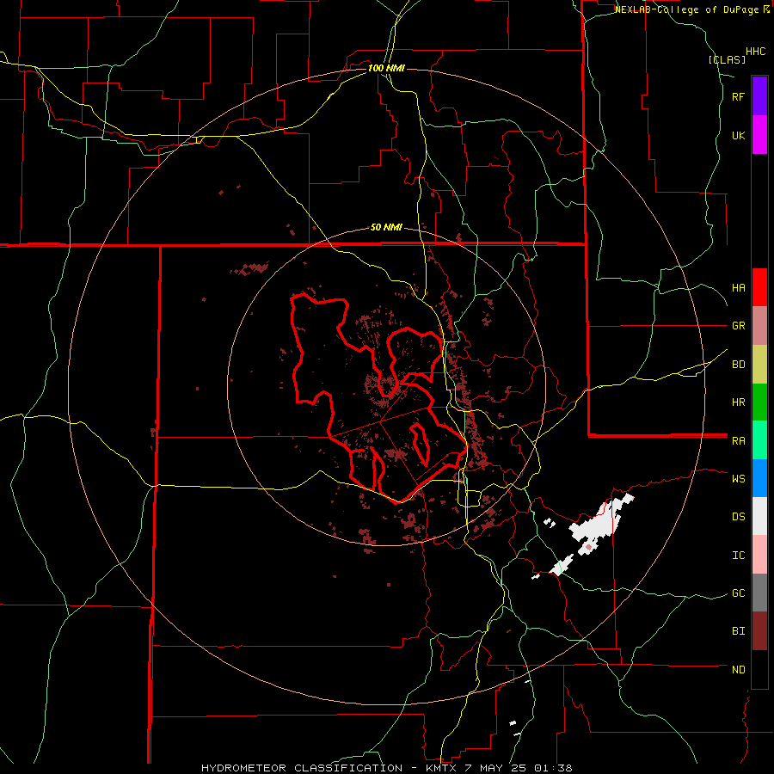Click the "IC" legend label
The height and width of the screenshot is (774, 774).
point(738,556)
